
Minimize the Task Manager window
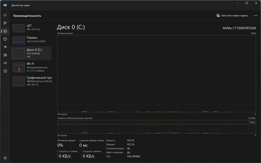coord(238,3)
